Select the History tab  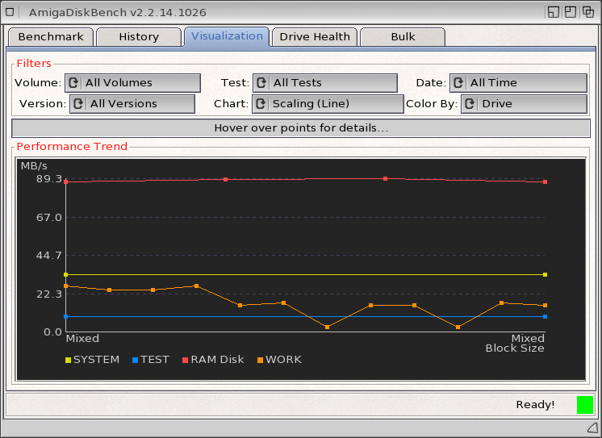(x=139, y=37)
